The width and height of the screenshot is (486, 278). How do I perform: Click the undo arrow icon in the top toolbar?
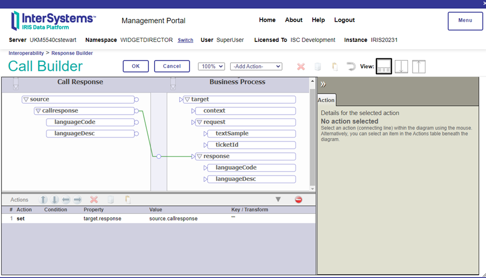(351, 67)
